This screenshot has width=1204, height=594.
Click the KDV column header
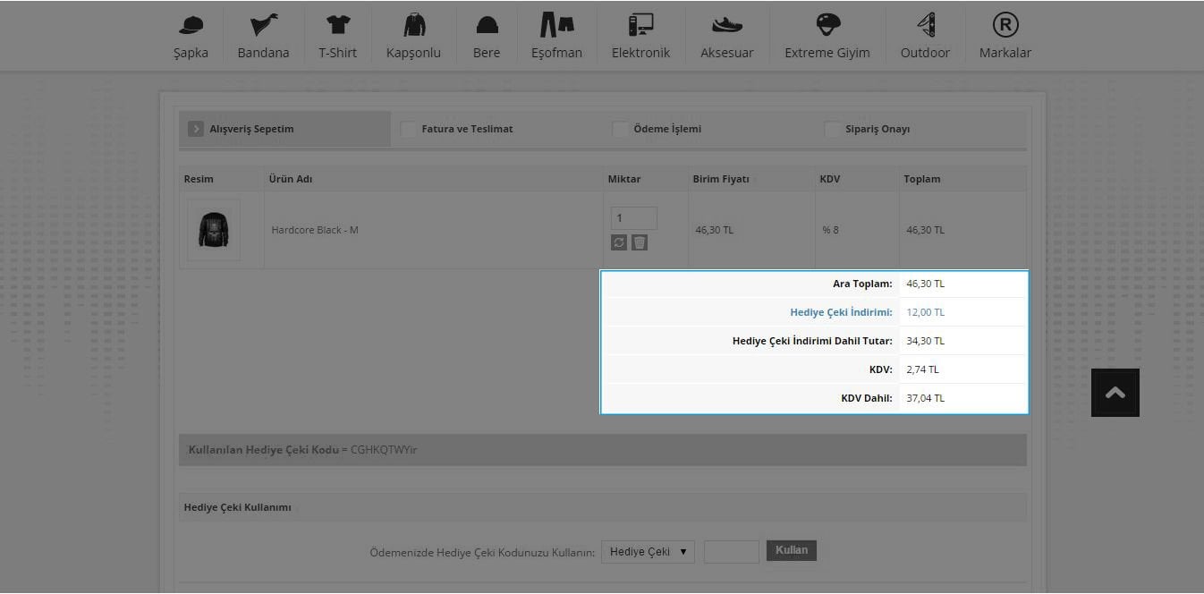[x=829, y=179]
